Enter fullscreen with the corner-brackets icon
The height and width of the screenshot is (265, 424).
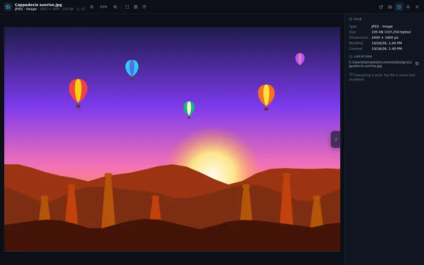coord(127,7)
